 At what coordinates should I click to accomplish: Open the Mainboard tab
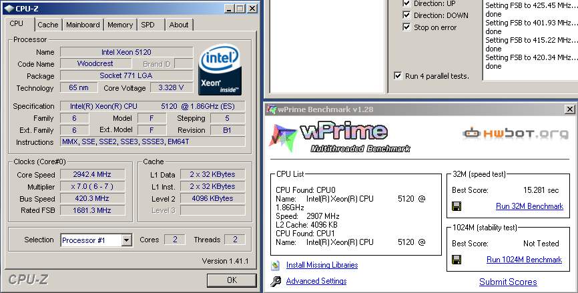tap(83, 25)
